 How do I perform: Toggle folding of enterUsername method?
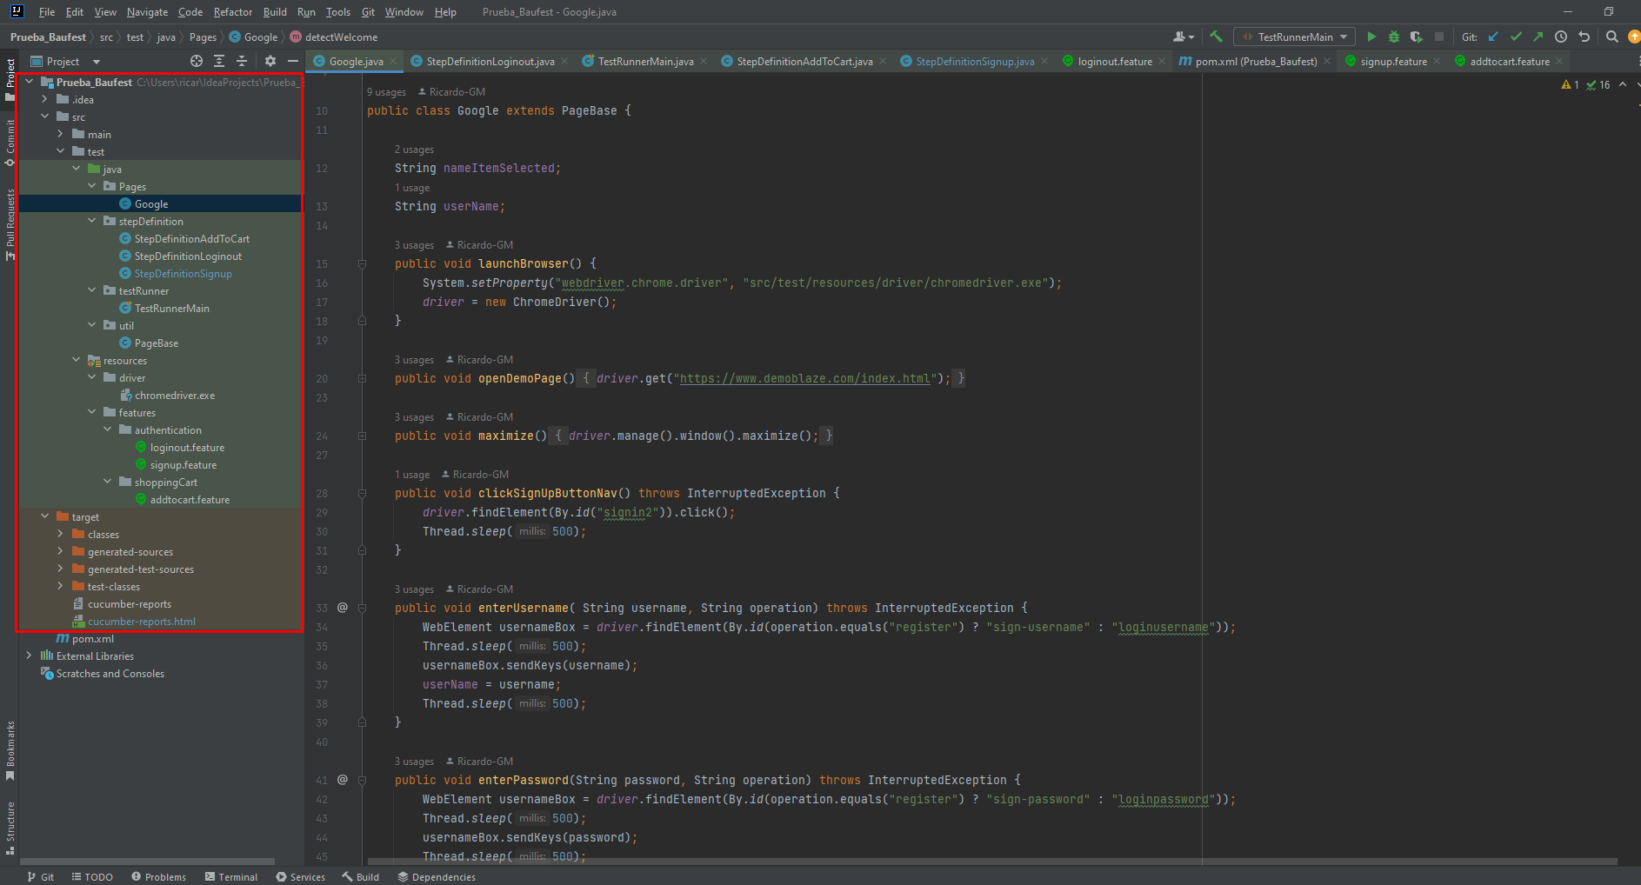[362, 607]
